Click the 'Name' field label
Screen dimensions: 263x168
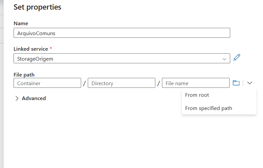click(21, 24)
